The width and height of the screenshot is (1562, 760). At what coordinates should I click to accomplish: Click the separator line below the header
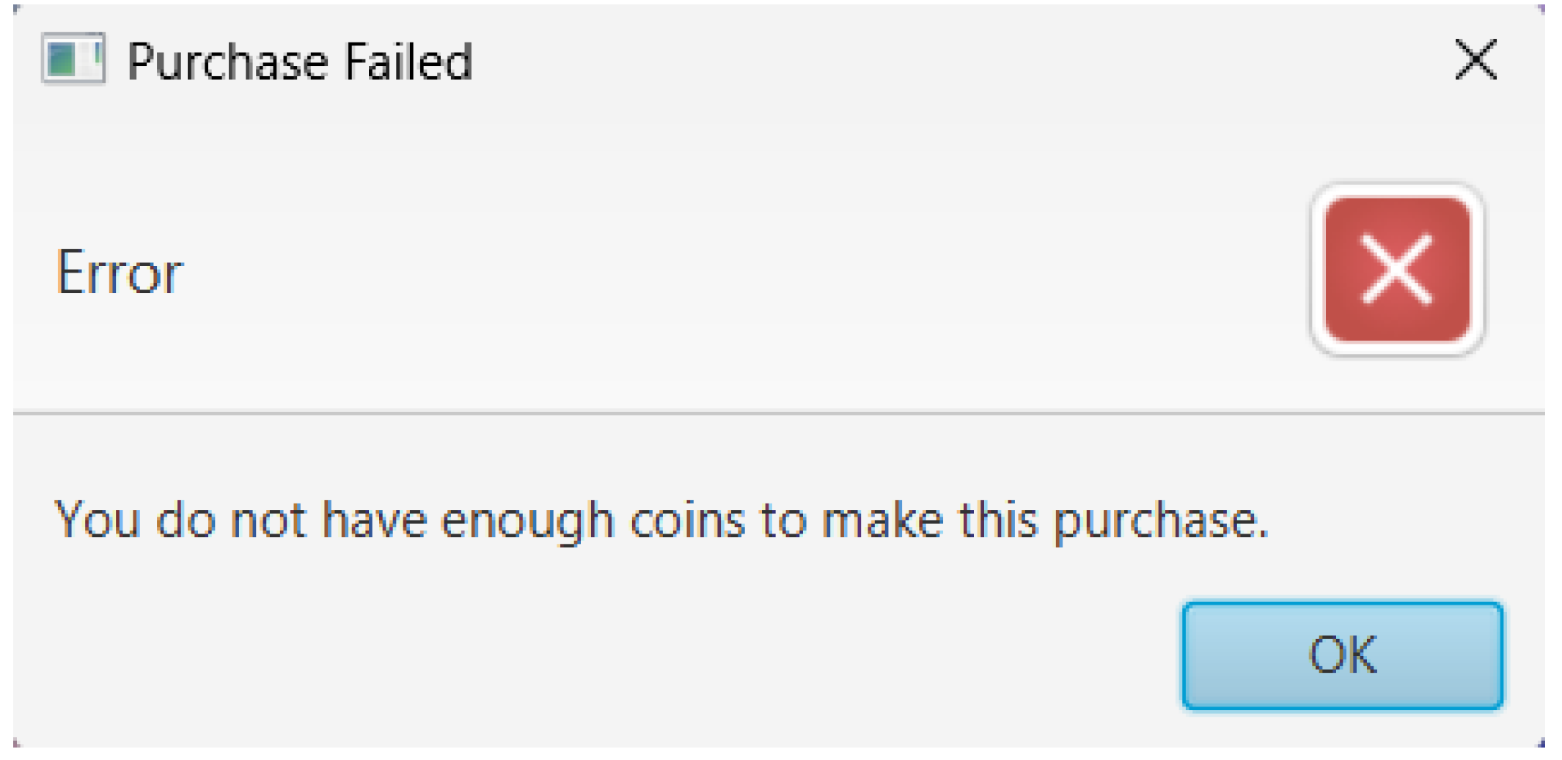tap(733, 413)
